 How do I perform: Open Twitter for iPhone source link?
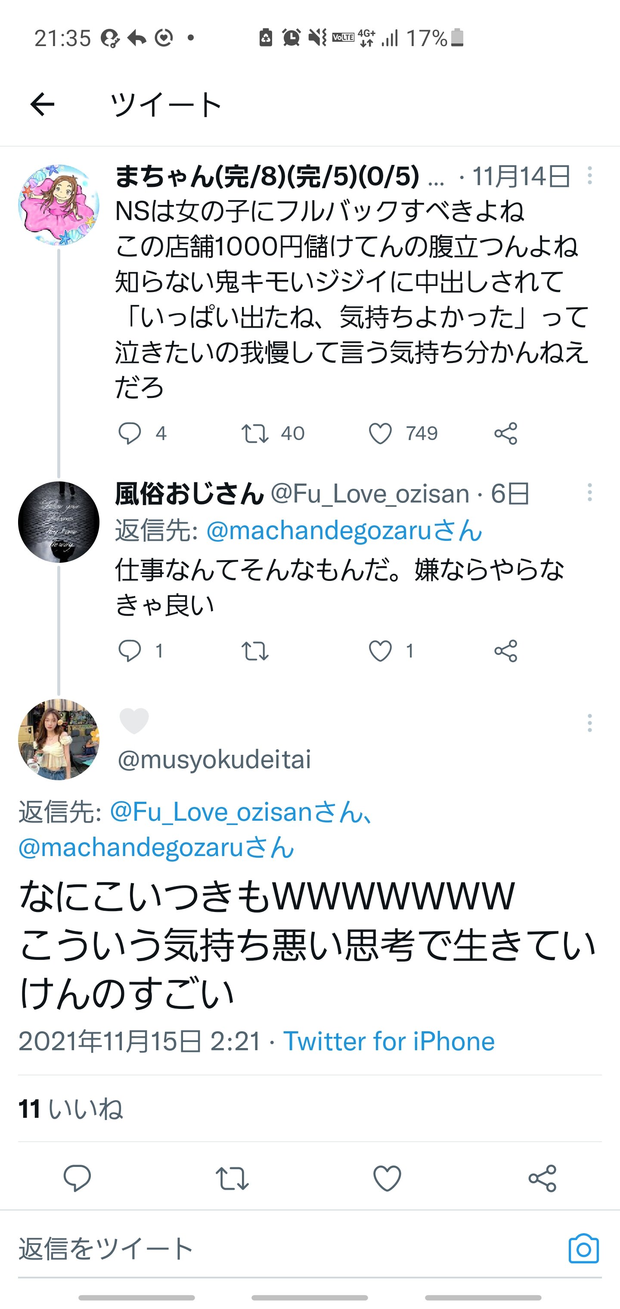click(x=389, y=1041)
